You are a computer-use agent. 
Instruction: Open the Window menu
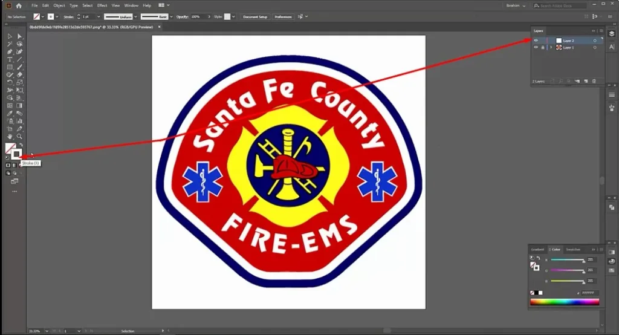[131, 5]
